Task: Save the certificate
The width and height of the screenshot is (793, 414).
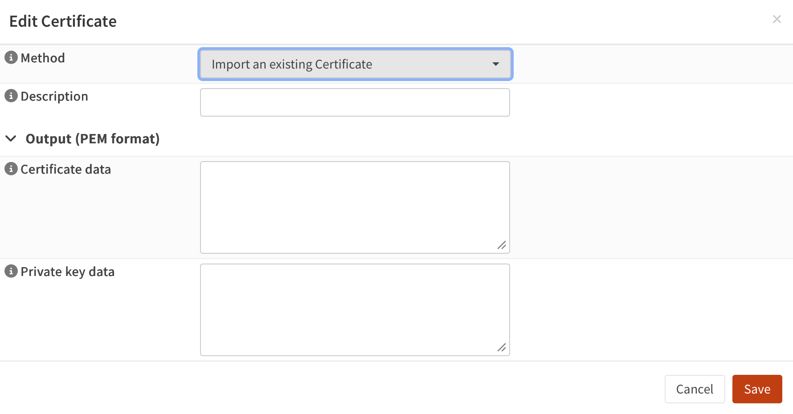Action: 757,389
